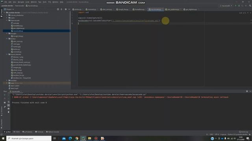Image resolution: width=252 pixels, height=141 pixels.
Task: Open the Problems tool window button
Action: click(x=28, y=132)
